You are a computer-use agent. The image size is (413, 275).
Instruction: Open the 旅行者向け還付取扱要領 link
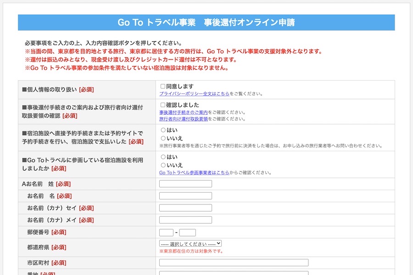tap(183, 119)
